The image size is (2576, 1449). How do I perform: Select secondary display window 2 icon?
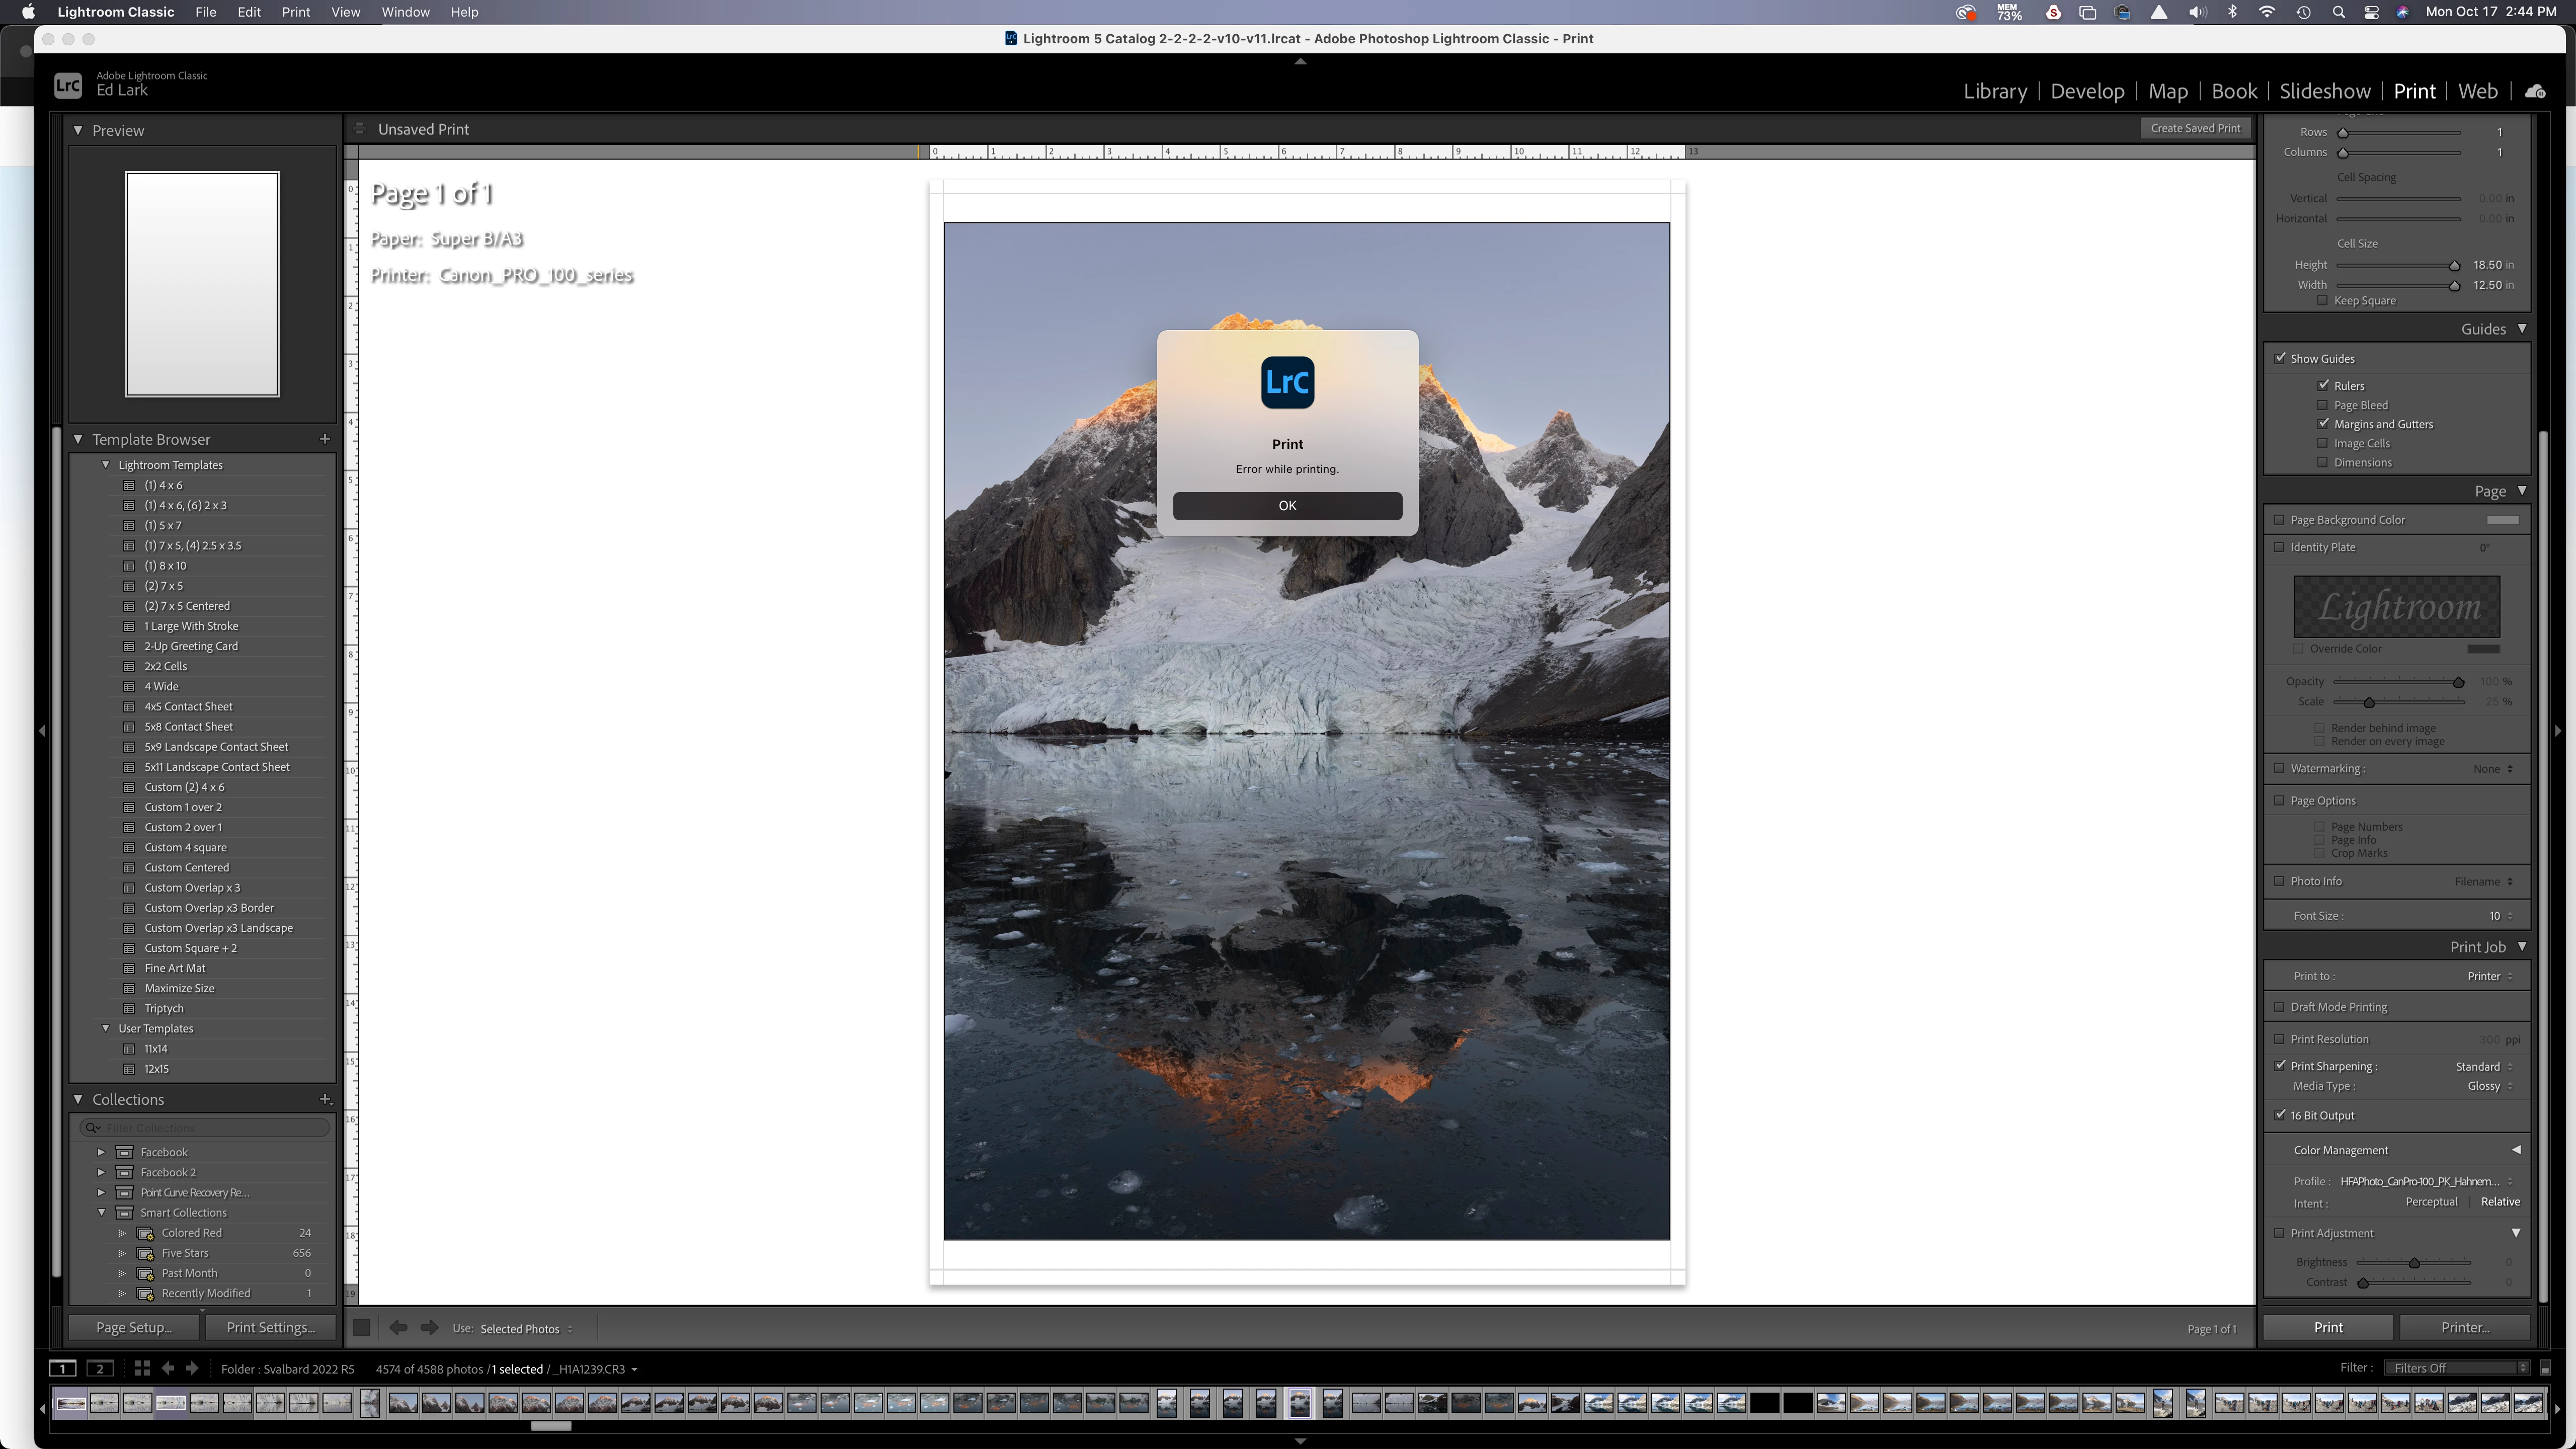point(99,1368)
